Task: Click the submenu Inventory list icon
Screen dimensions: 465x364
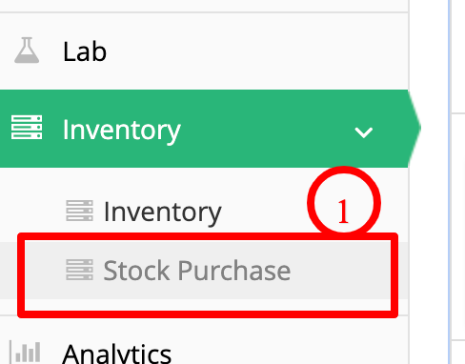Action: click(x=79, y=211)
